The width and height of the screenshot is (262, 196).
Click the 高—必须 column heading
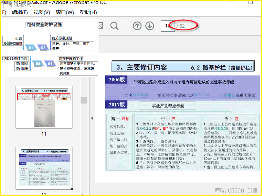(120, 119)
